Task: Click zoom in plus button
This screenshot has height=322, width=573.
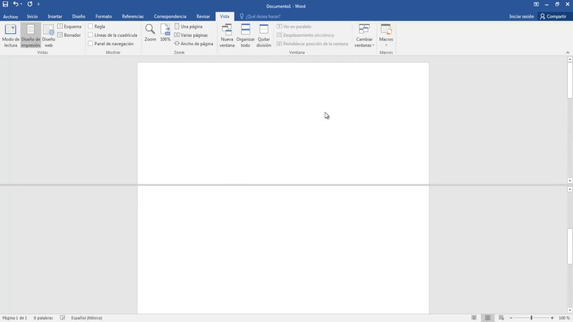Action: 552,318
